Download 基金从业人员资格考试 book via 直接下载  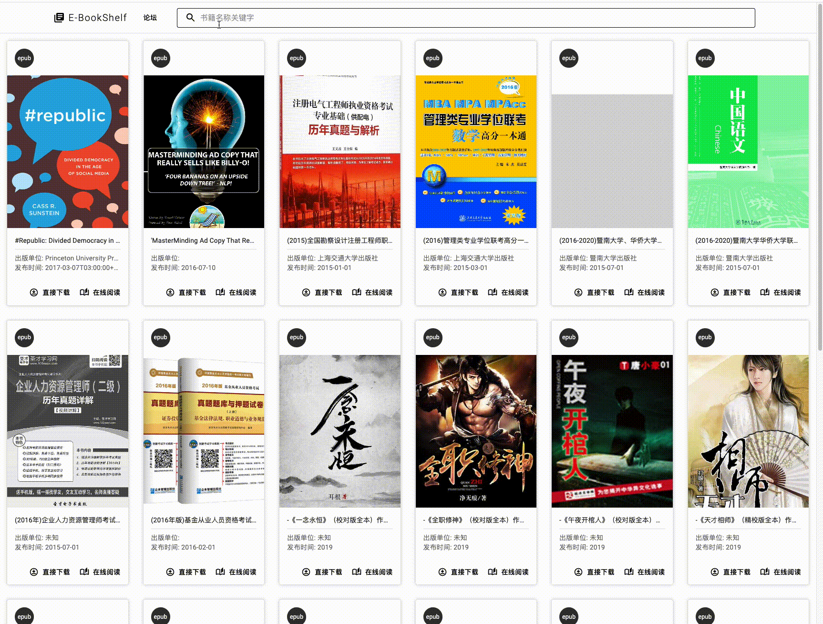186,572
